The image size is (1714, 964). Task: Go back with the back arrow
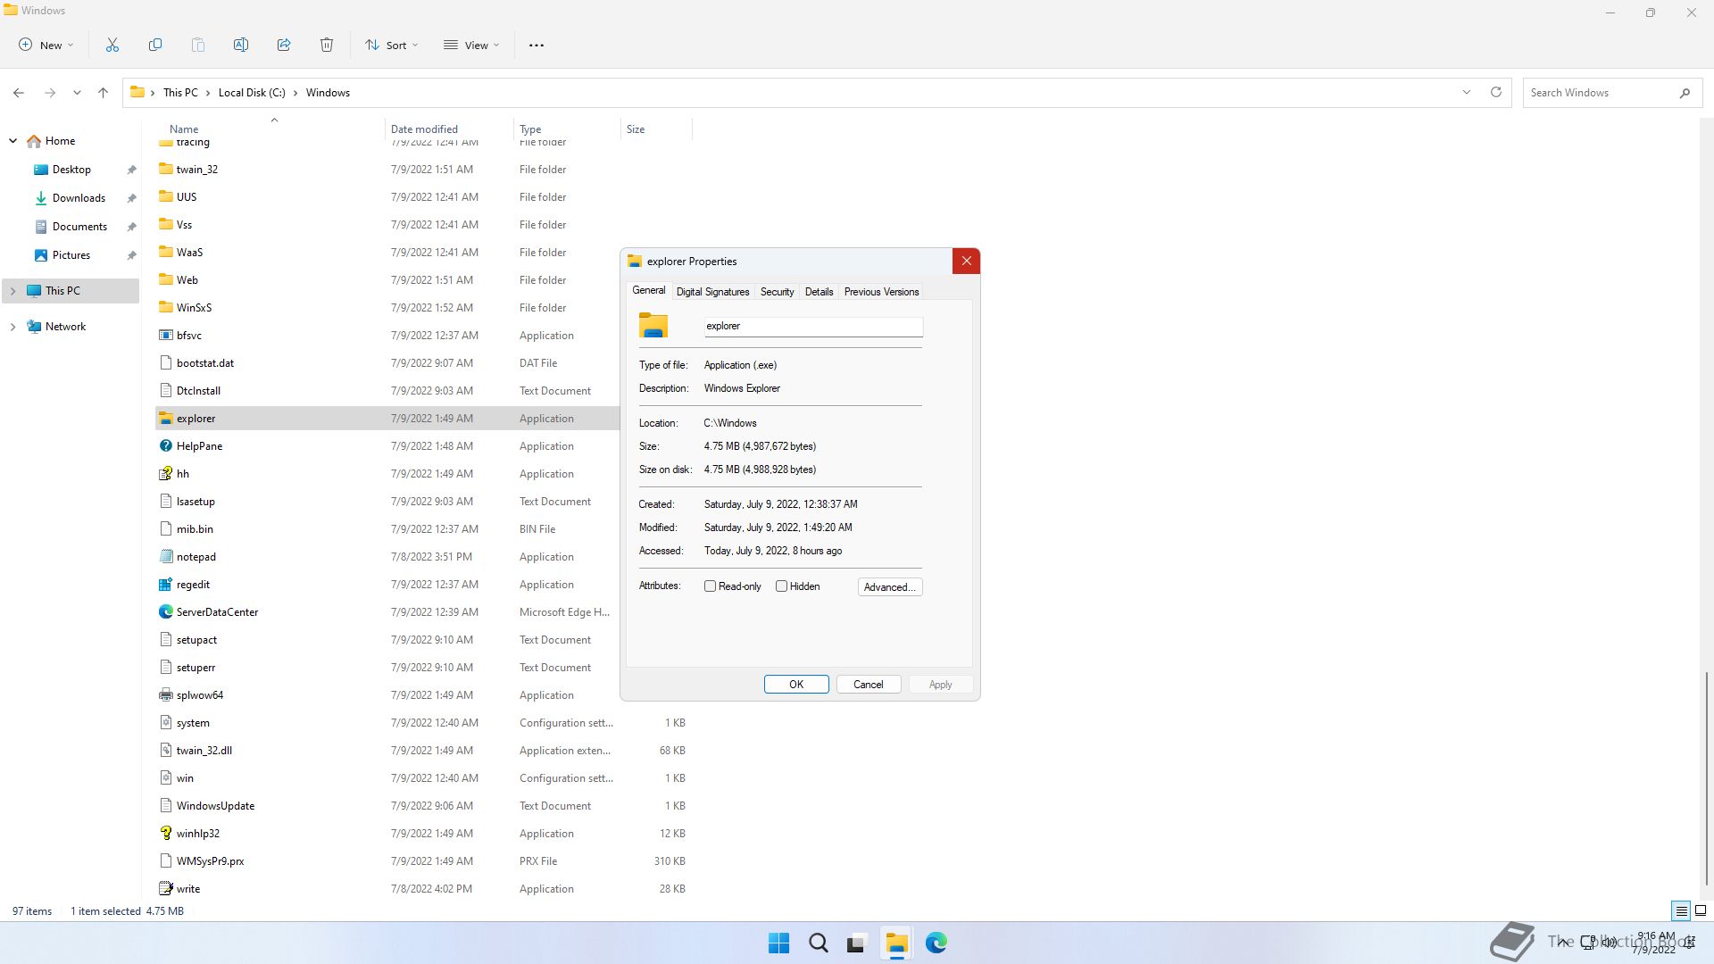tap(19, 93)
